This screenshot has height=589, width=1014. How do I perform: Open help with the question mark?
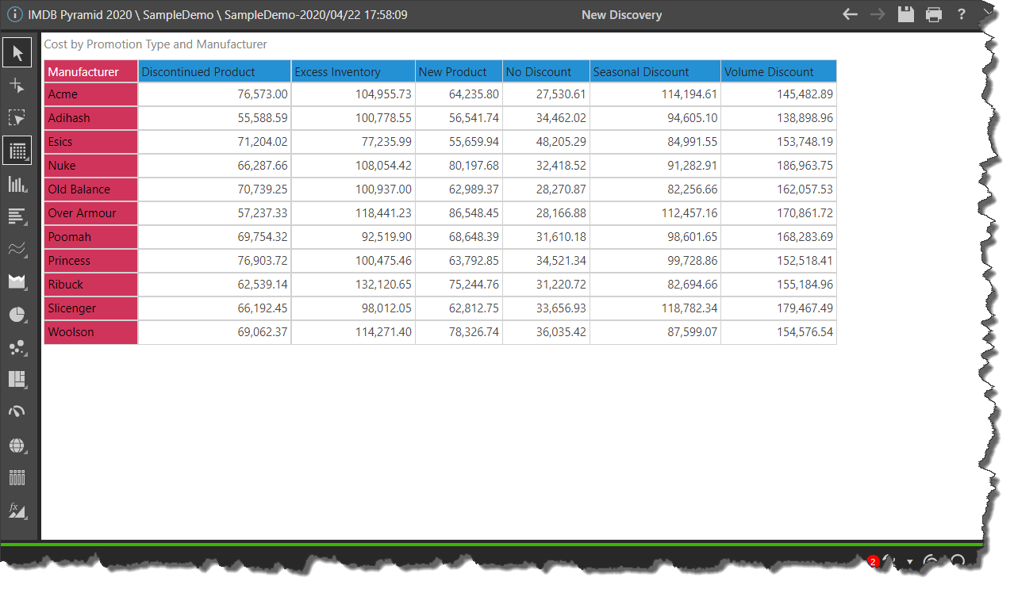[x=961, y=14]
